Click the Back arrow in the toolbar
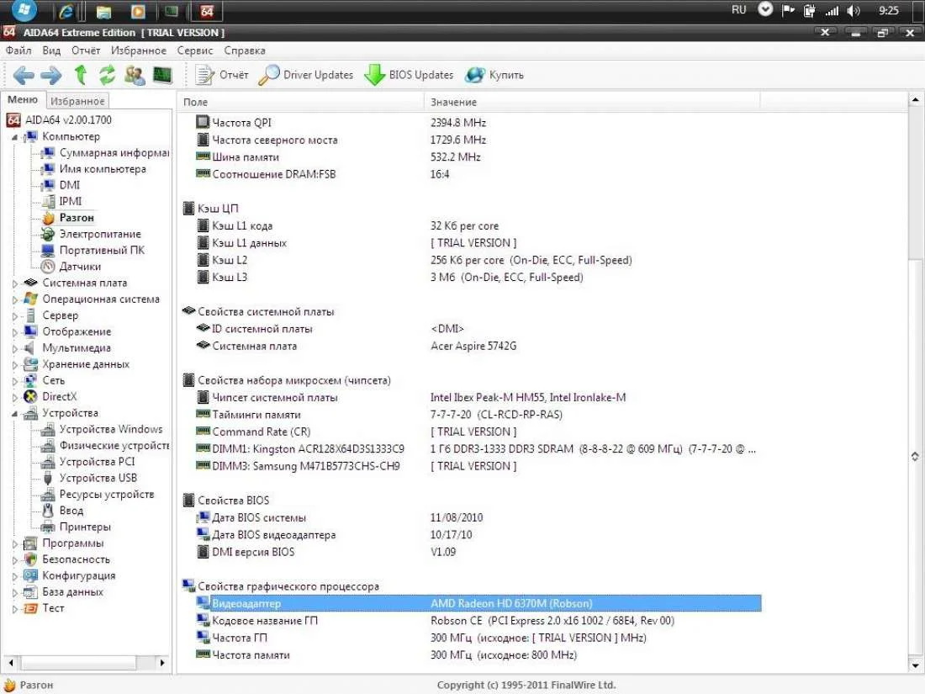This screenshot has height=694, width=925. point(24,76)
